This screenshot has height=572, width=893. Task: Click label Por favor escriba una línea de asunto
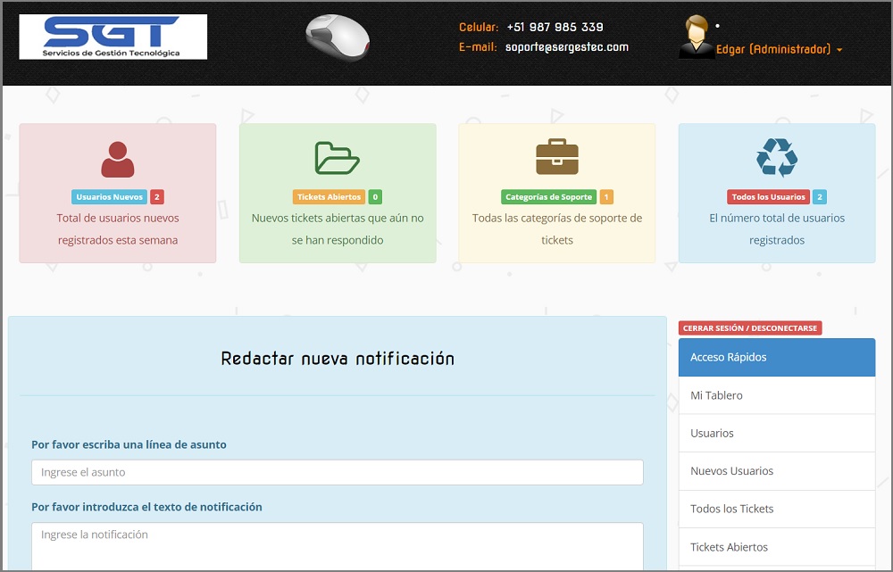129,444
